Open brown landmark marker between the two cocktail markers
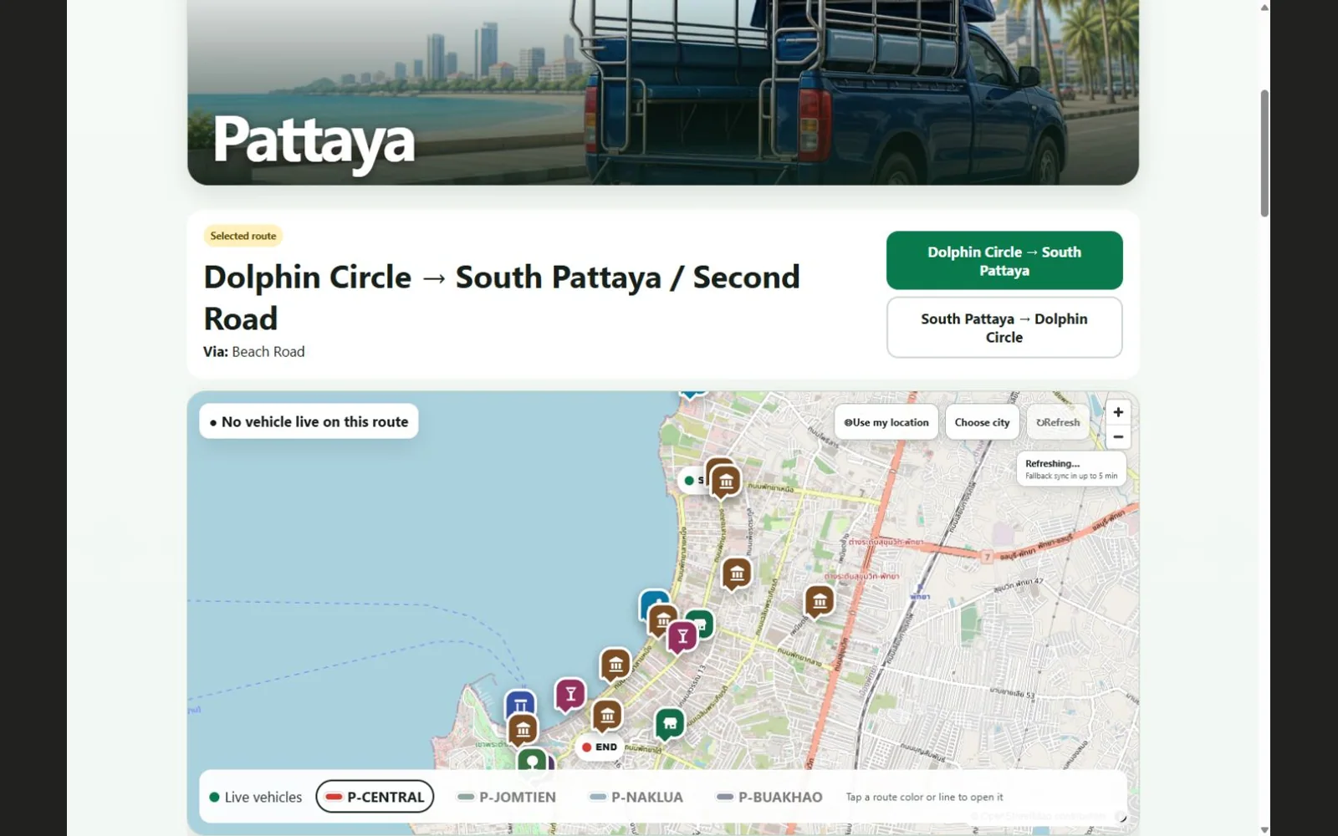Viewport: 1338px width, 836px height. (615, 665)
